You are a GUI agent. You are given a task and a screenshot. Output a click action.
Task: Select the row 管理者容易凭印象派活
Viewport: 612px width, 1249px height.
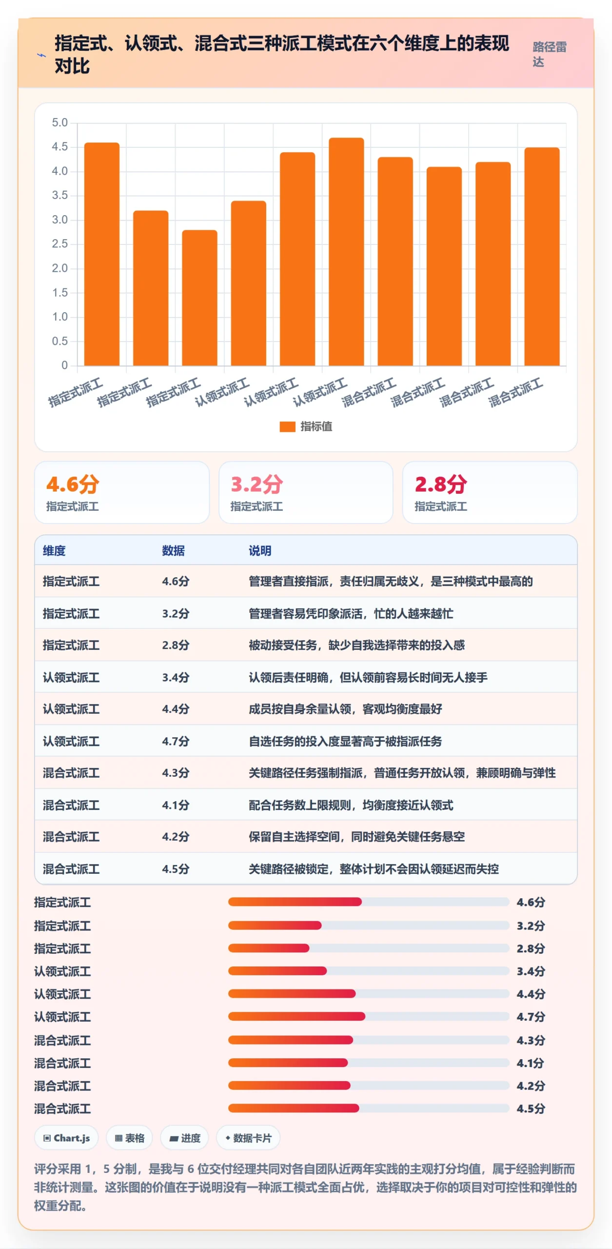pos(306,613)
